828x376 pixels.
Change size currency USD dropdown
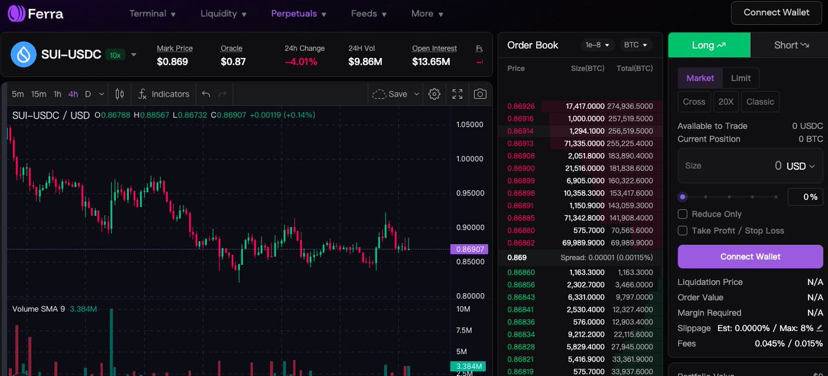pos(800,166)
